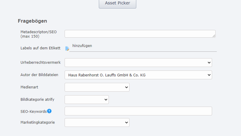
Task: Click the add-label note icon
Action: tap(67, 48)
